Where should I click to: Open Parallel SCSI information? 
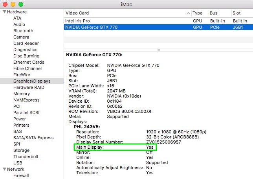[26, 113]
